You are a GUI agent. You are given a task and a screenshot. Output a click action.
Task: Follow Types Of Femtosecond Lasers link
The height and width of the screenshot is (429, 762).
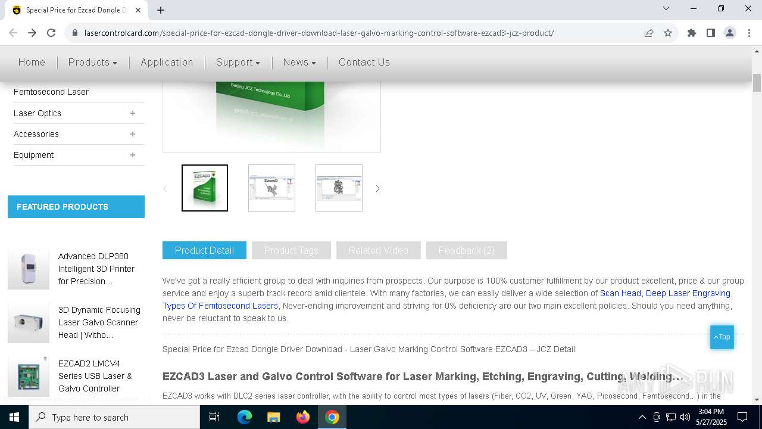pos(220,306)
